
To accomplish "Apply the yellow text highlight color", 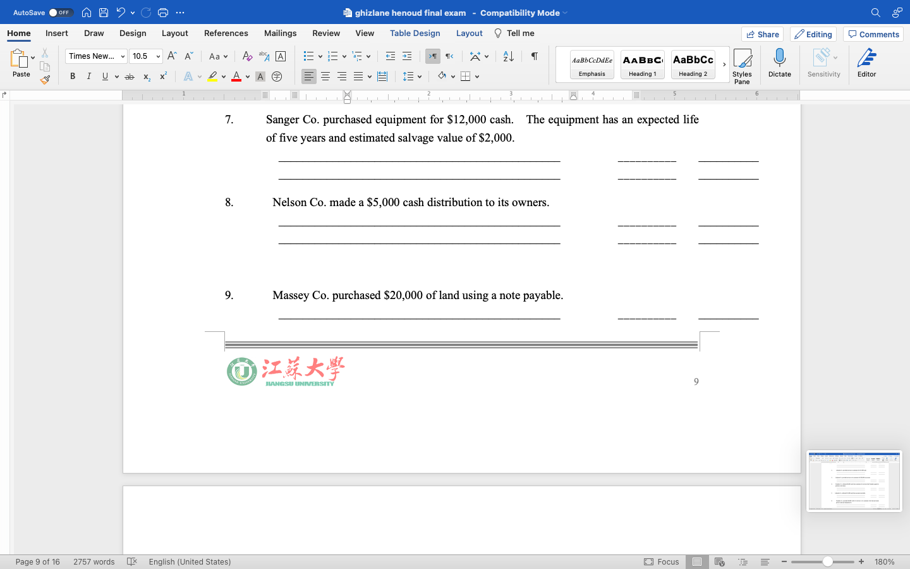I will (x=212, y=76).
